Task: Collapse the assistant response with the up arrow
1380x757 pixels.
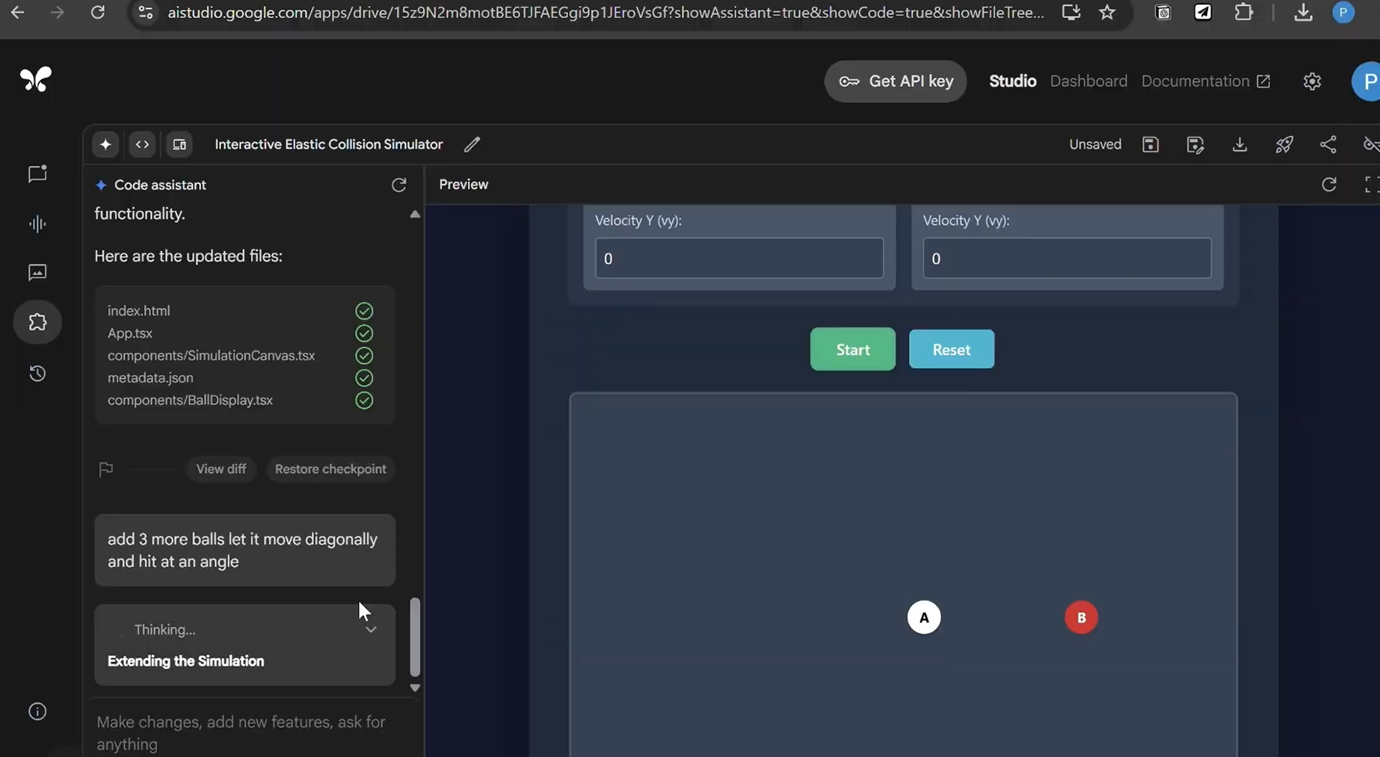Action: [415, 214]
